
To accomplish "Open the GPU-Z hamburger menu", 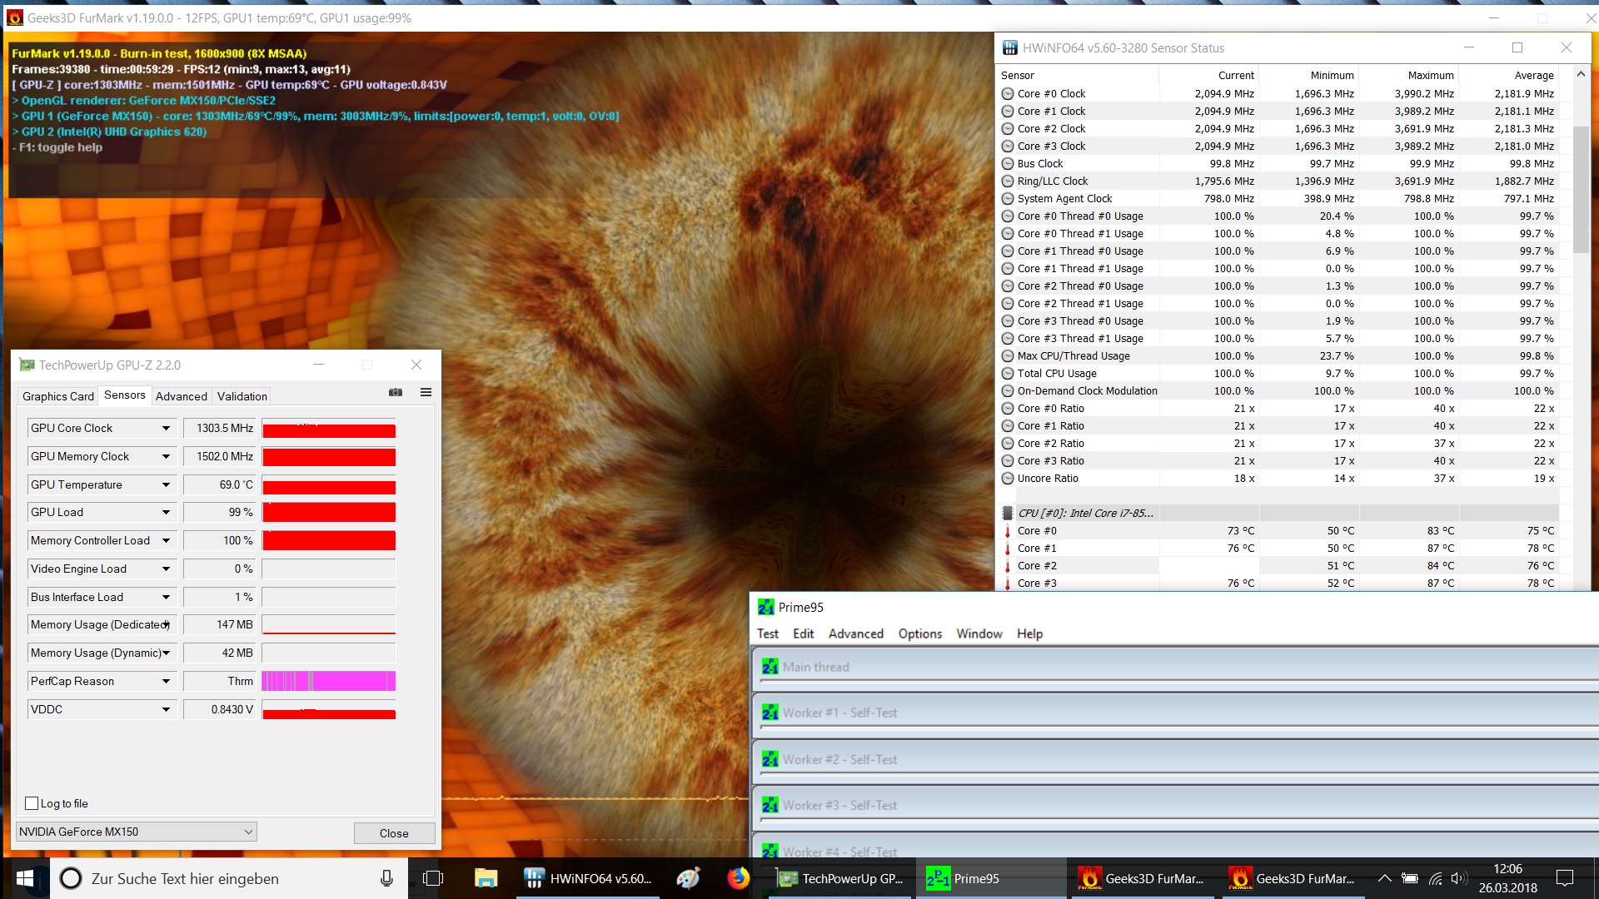I will pos(426,393).
